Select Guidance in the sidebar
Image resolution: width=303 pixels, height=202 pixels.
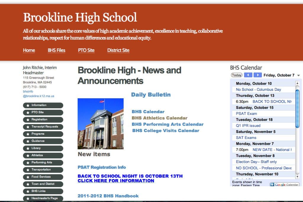coord(43,141)
